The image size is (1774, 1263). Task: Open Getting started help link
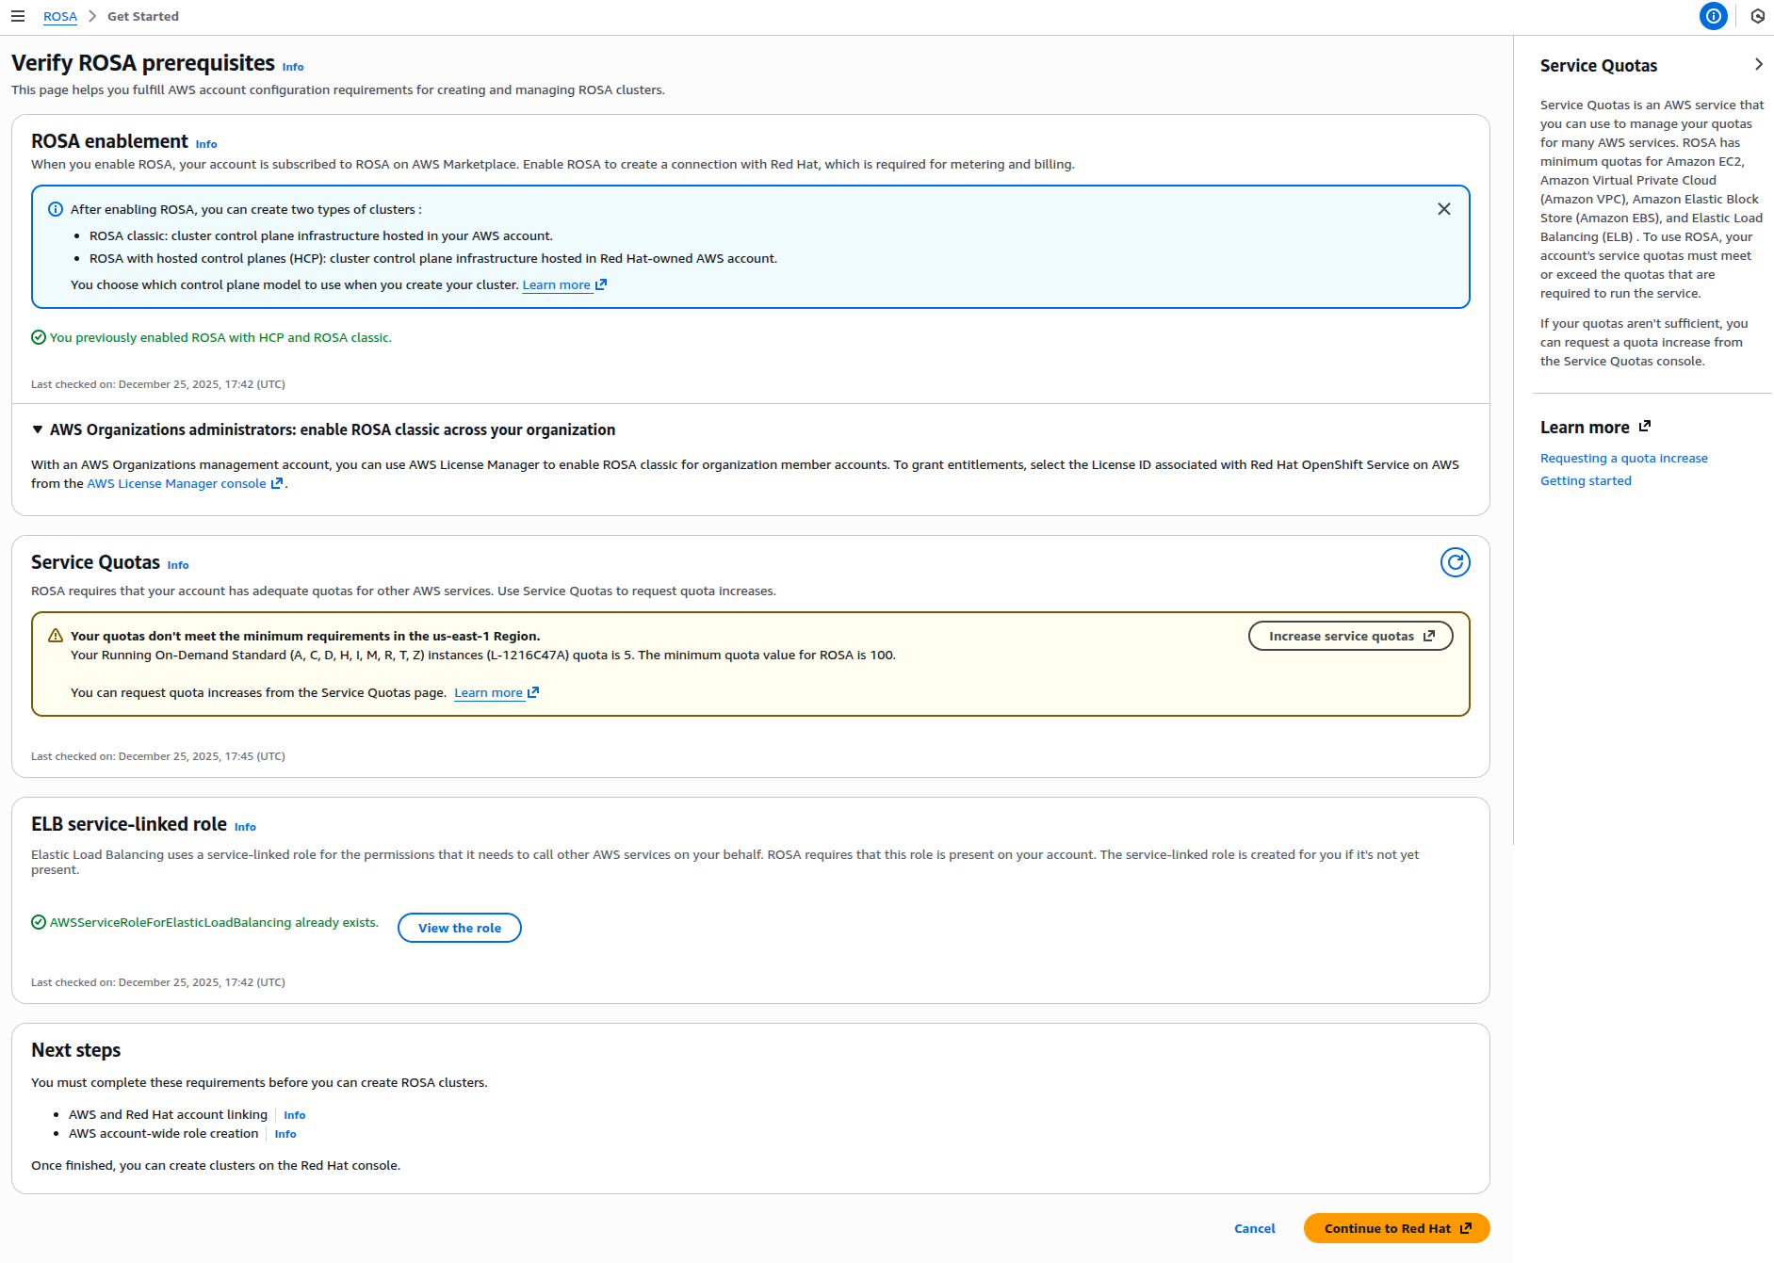[x=1586, y=480]
